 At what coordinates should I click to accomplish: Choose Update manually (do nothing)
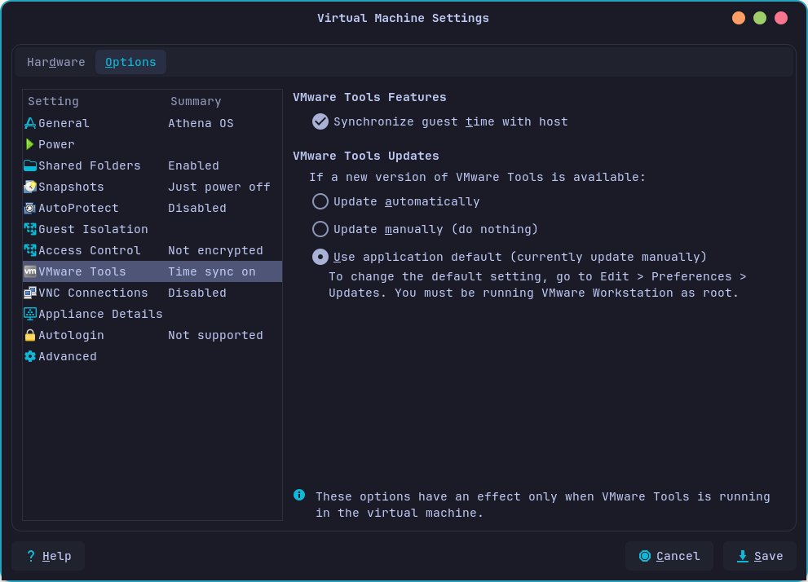coord(320,229)
